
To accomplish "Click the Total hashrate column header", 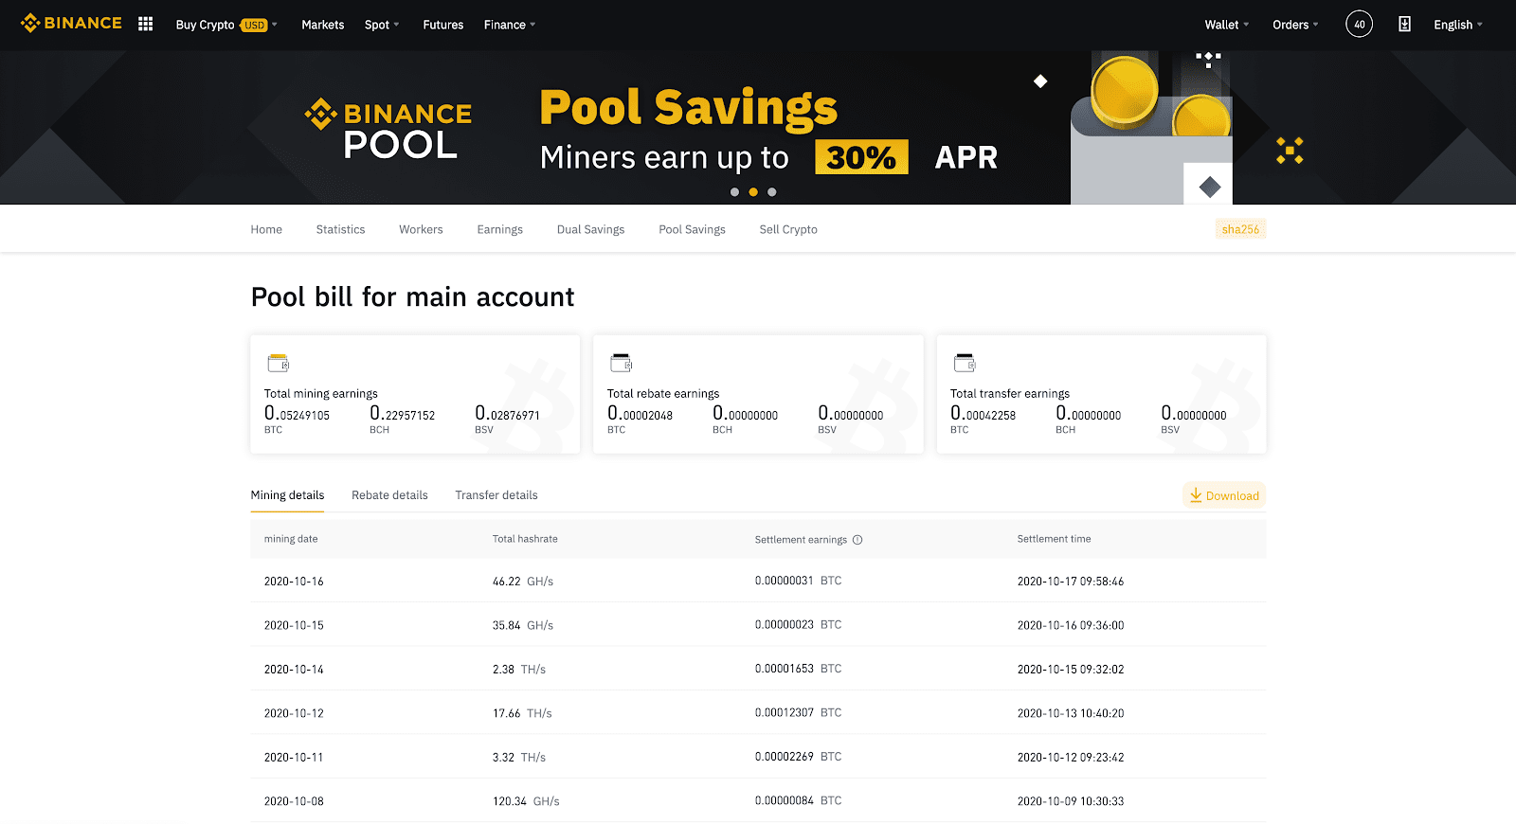I will point(525,539).
